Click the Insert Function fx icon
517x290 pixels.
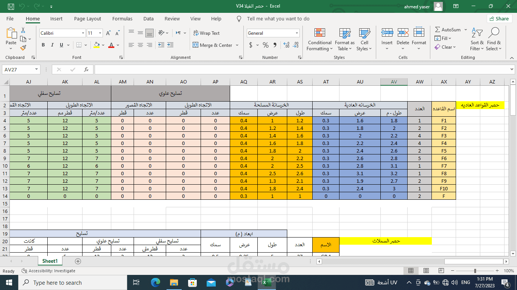point(86,69)
